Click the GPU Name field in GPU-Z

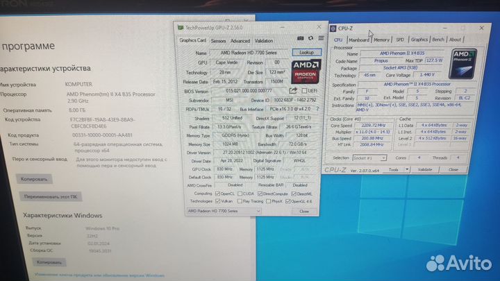click(x=249, y=53)
